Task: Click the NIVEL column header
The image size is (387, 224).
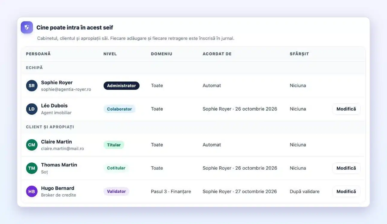Action: (x=110, y=54)
